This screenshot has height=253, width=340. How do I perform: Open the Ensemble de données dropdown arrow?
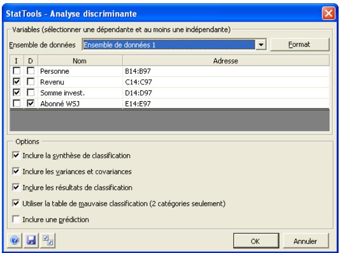pos(261,45)
